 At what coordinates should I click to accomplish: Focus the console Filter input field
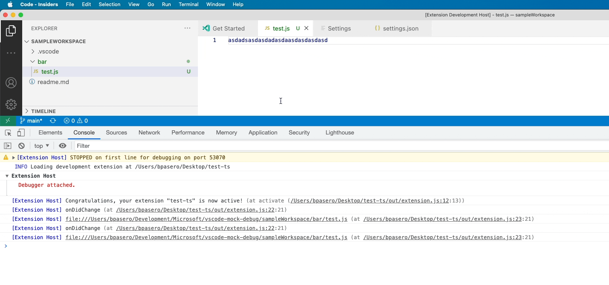click(x=342, y=146)
